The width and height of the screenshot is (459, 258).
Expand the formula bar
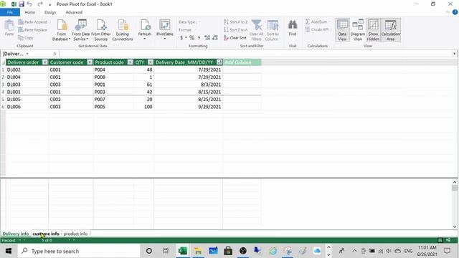[454, 54]
